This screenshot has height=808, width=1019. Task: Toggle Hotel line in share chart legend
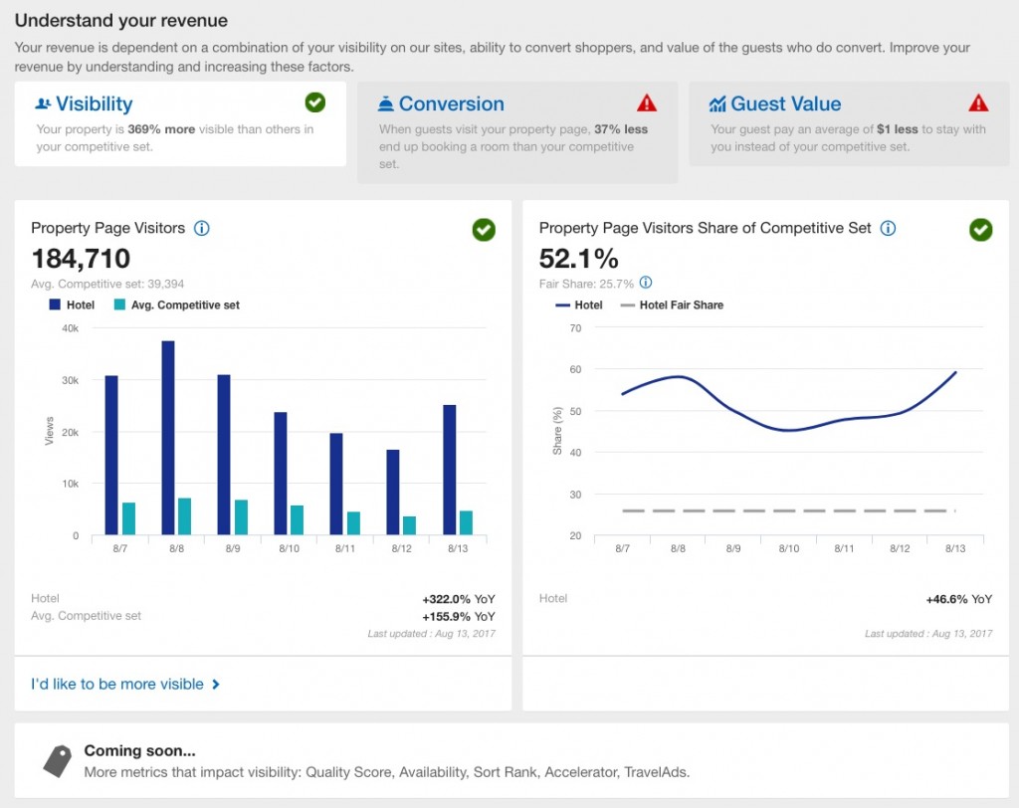tap(578, 304)
